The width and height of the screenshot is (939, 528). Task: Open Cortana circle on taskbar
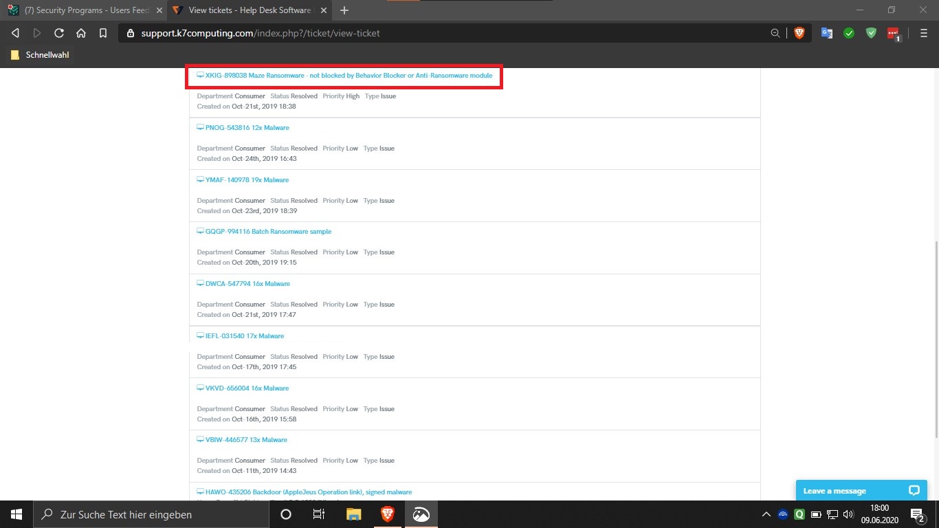286,514
